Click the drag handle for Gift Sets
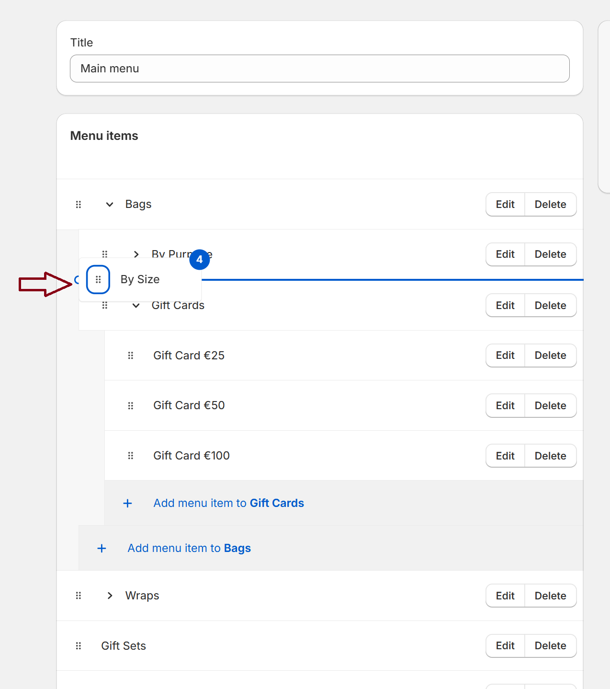This screenshot has height=689, width=610. (78, 645)
